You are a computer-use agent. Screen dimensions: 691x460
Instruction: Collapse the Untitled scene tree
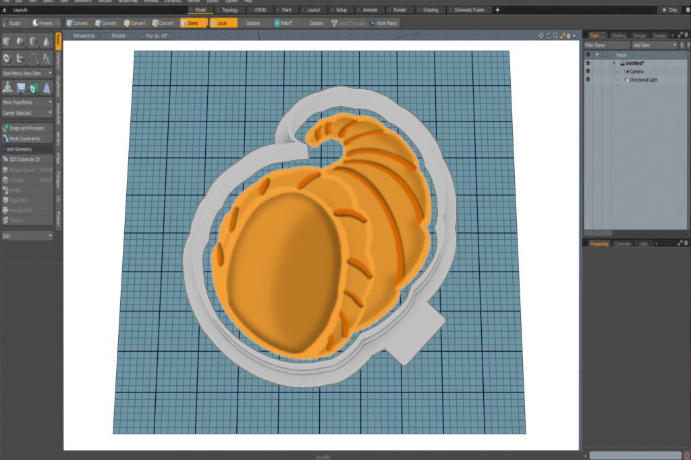click(614, 63)
